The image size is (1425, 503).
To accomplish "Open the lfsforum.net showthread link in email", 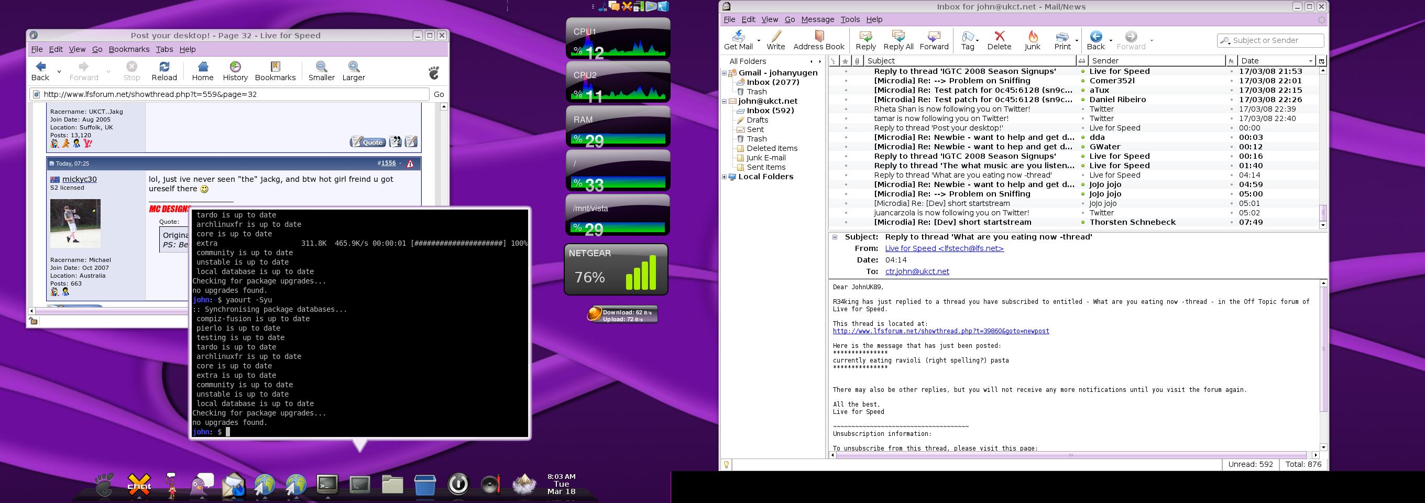I will tap(940, 331).
